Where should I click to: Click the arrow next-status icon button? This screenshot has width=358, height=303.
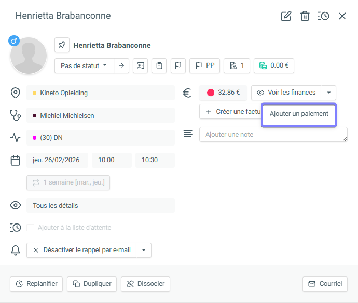121,65
